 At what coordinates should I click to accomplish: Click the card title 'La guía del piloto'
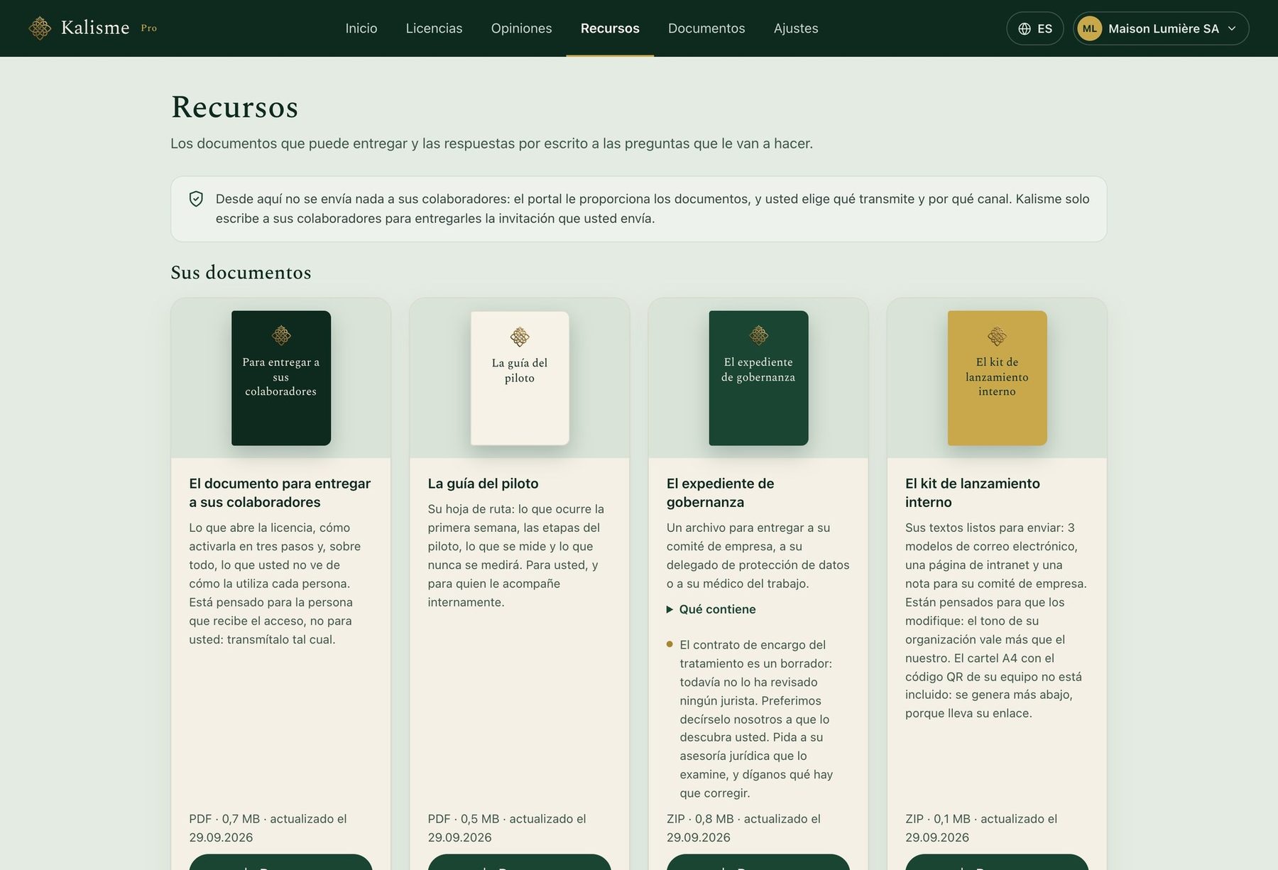pos(483,484)
